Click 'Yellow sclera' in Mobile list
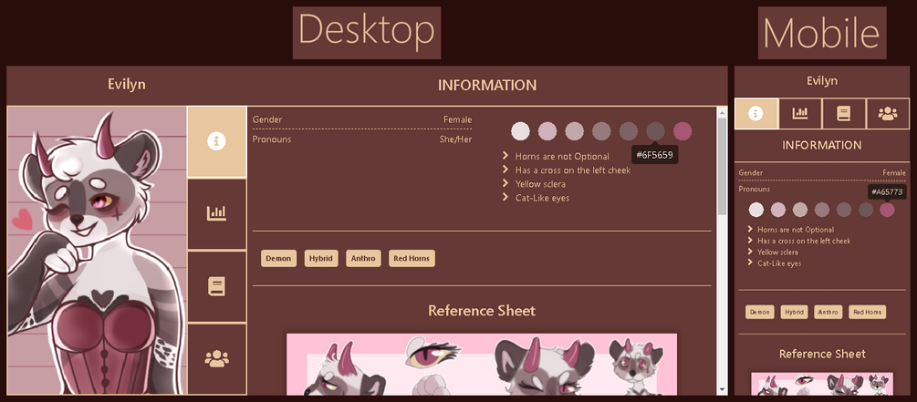Viewport: 917px width, 402px height. pyautogui.click(x=777, y=252)
